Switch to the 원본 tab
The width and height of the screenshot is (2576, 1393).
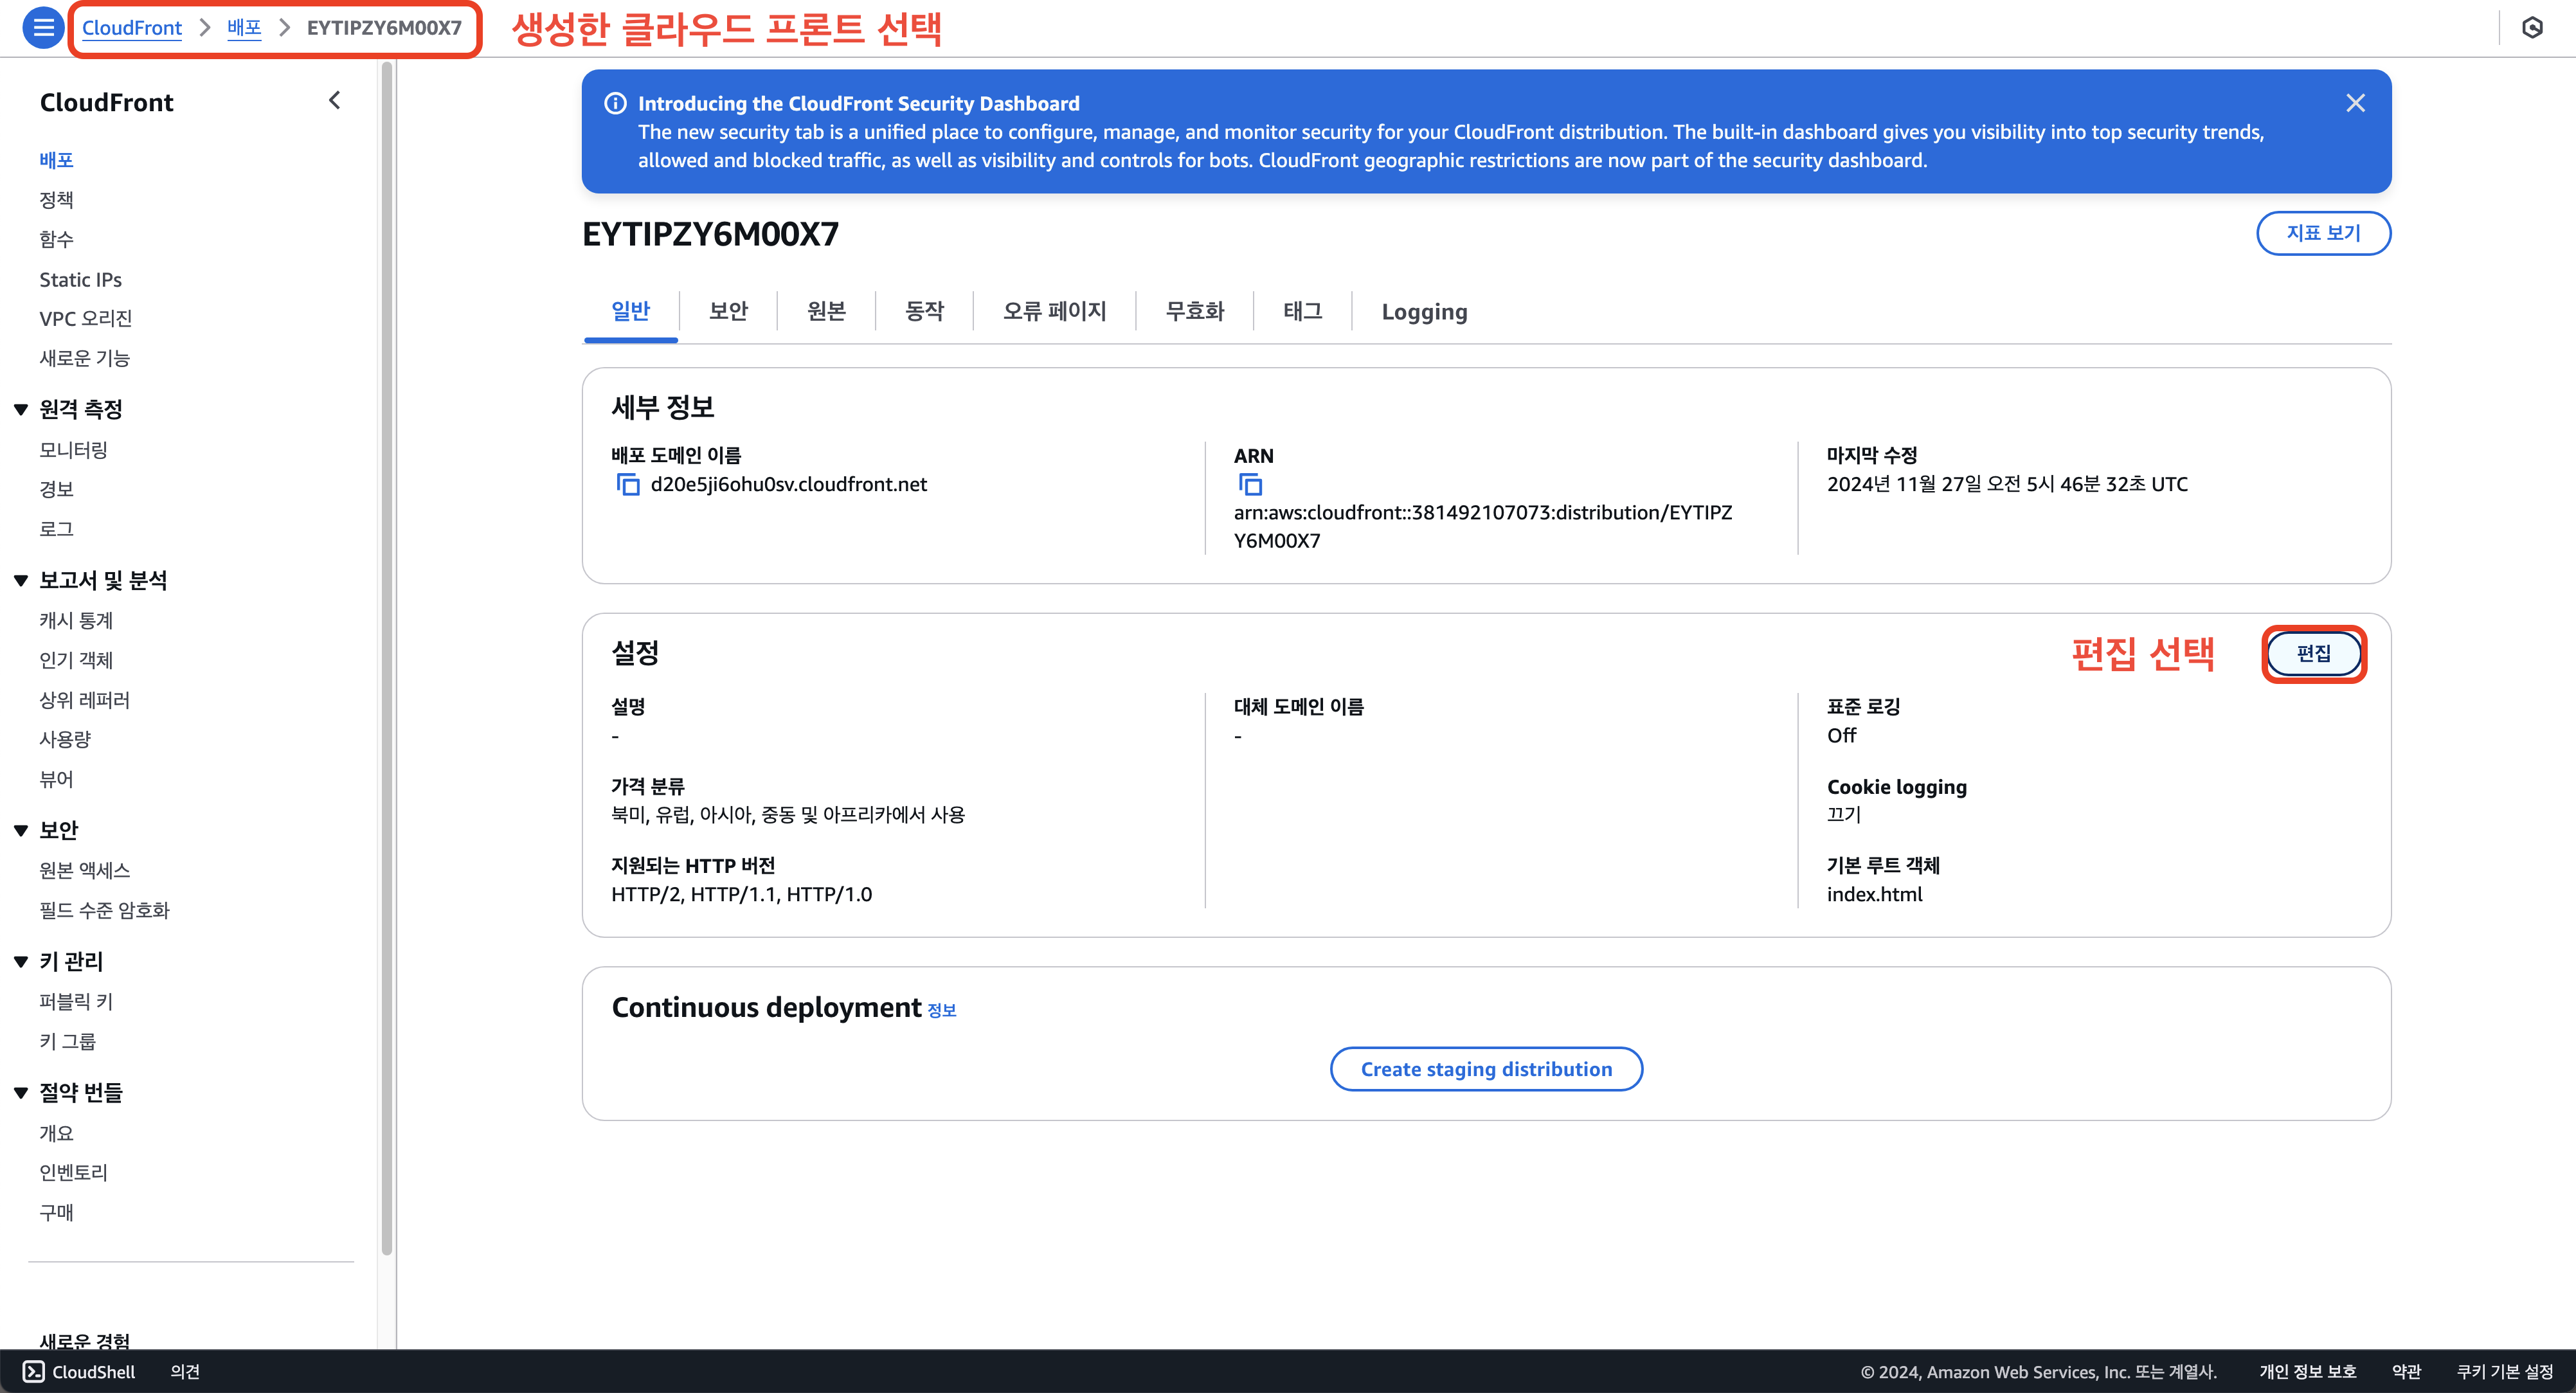827,311
